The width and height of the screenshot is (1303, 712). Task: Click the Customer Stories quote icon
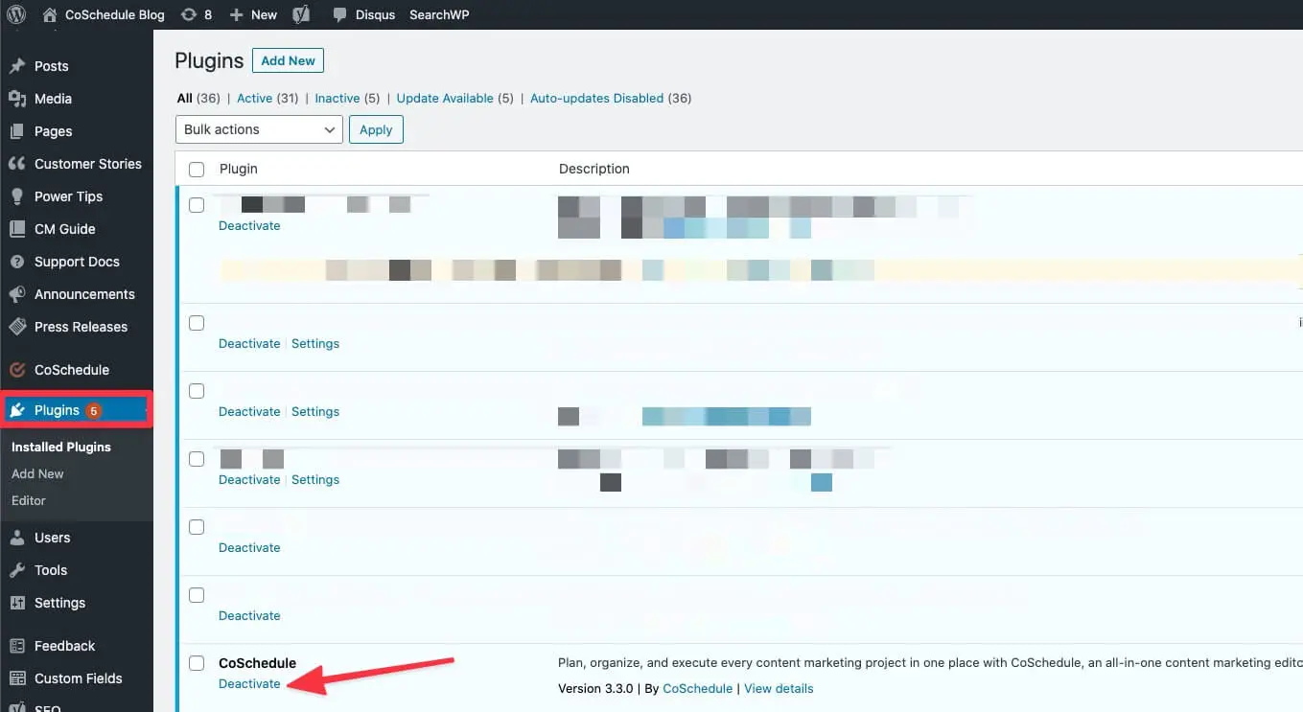pos(16,164)
